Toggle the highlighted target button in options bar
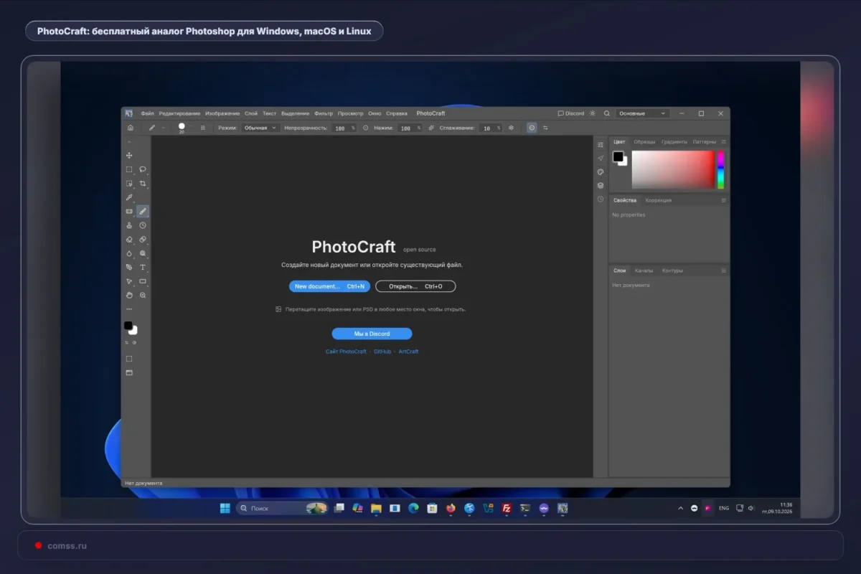 pyautogui.click(x=532, y=128)
